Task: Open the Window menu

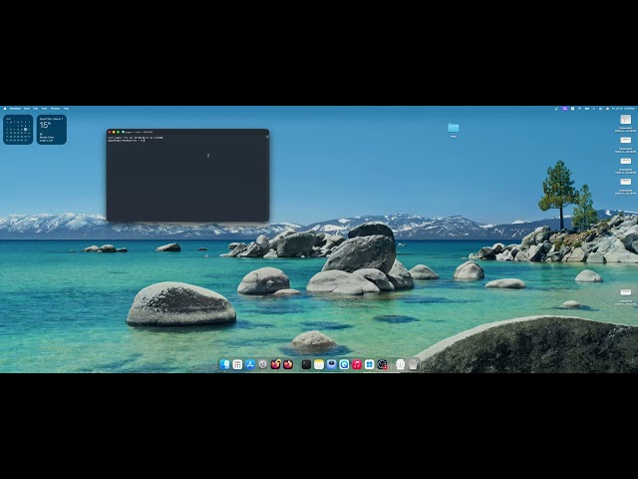Action: click(x=55, y=109)
